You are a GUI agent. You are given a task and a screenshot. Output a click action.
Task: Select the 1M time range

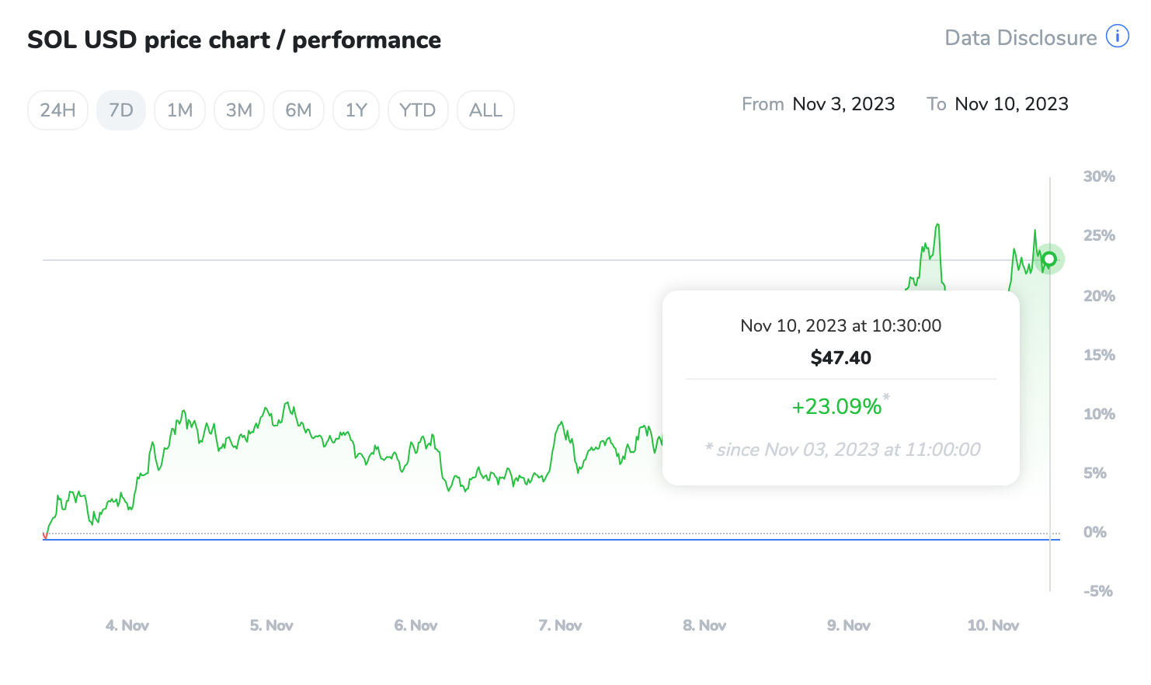click(180, 110)
